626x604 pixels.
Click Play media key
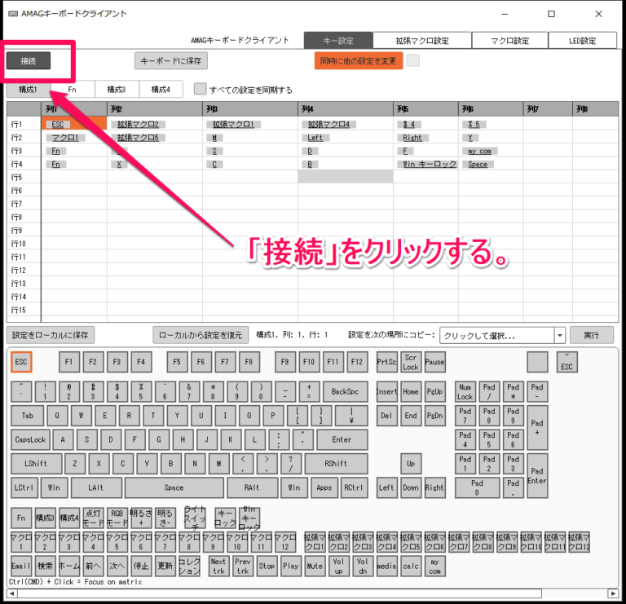click(x=291, y=566)
